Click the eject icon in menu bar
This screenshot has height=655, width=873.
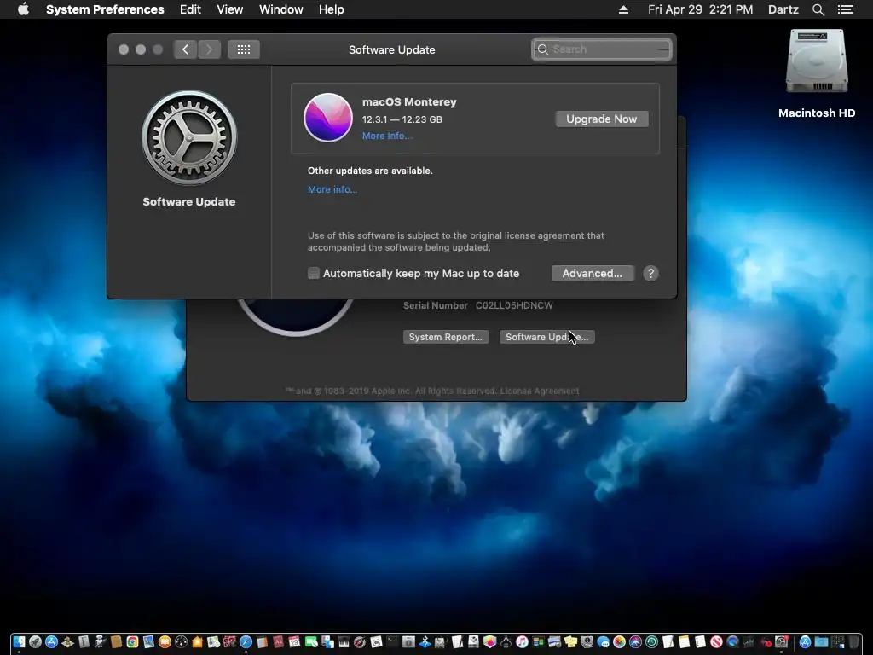point(623,9)
